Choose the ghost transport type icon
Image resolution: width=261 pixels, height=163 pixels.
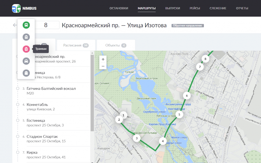coord(26,73)
